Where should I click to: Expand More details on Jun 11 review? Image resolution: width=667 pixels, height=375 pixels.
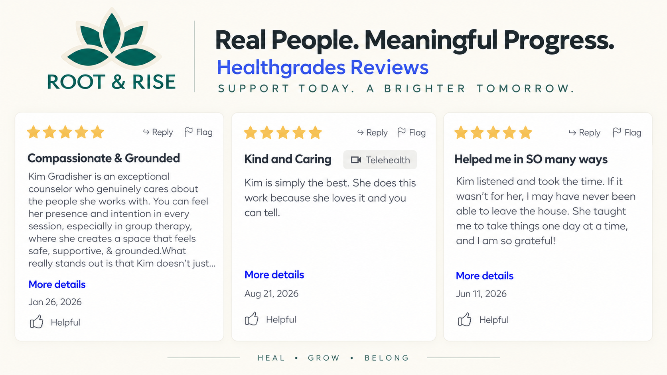pyautogui.click(x=485, y=276)
